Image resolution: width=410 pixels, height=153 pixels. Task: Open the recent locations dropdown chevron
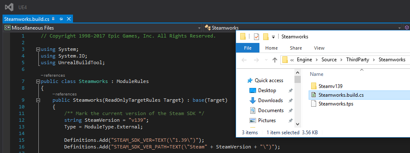(267, 60)
